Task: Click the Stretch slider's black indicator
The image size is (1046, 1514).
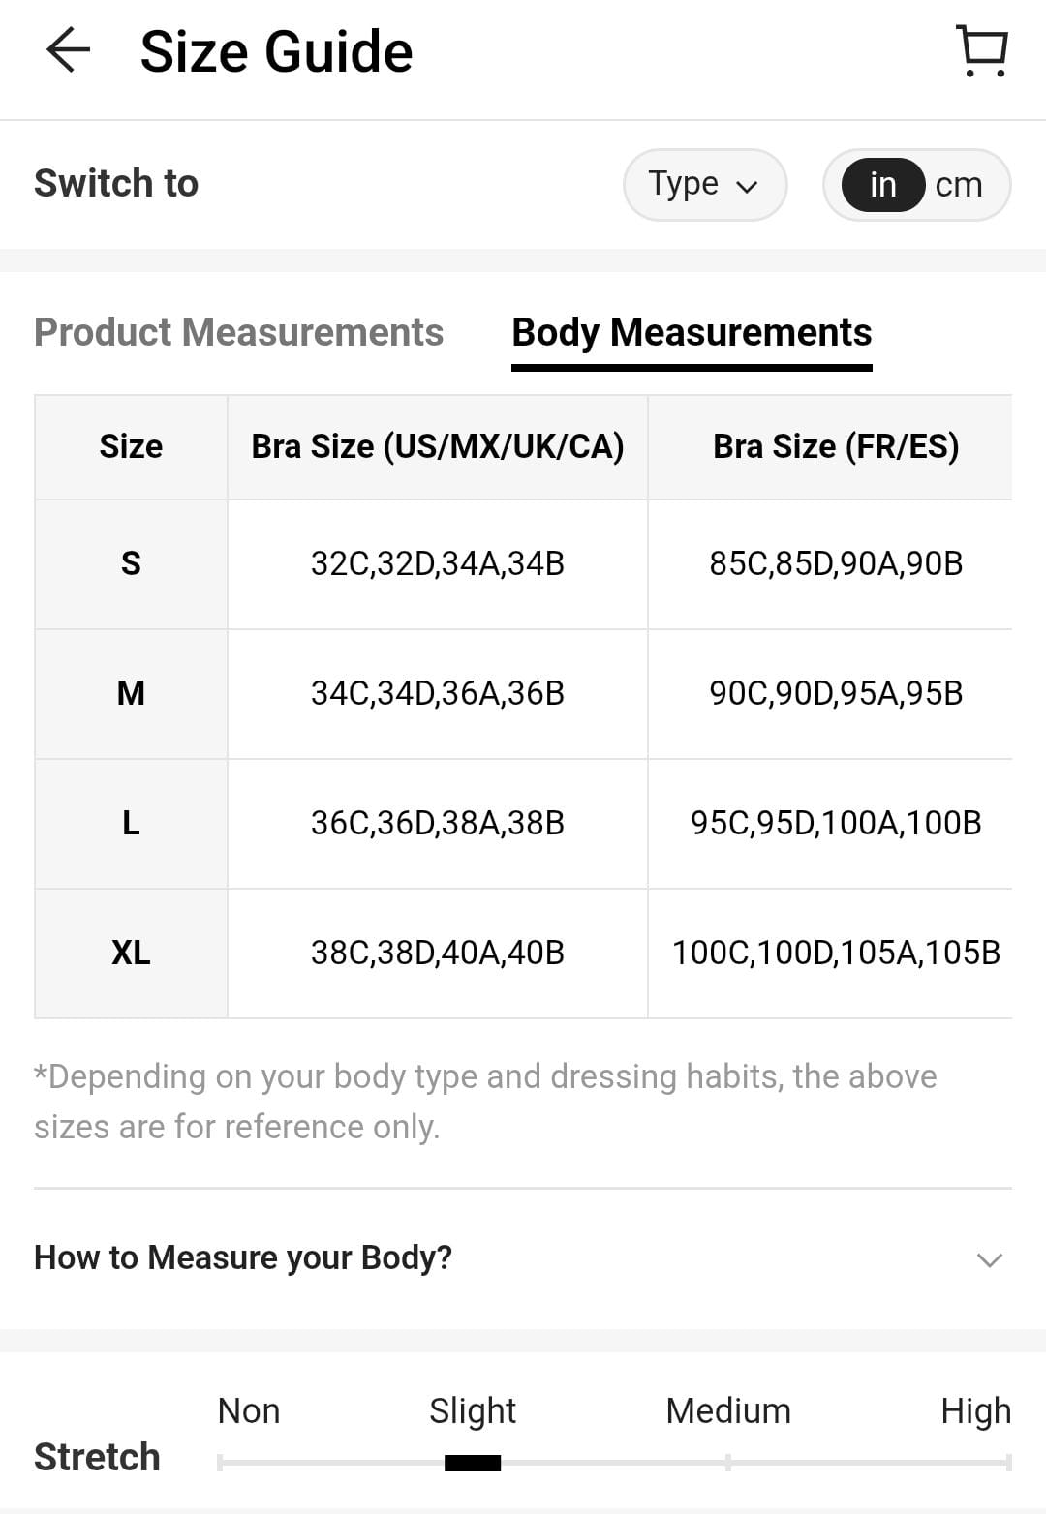Action: click(473, 1463)
